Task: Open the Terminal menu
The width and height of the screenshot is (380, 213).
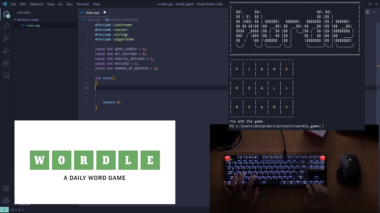Action: tap(83, 4)
